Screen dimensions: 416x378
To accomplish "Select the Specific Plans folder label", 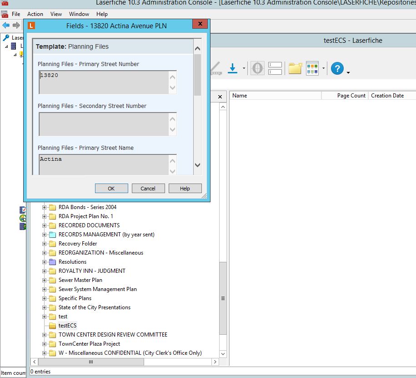I will pyautogui.click(x=75, y=298).
